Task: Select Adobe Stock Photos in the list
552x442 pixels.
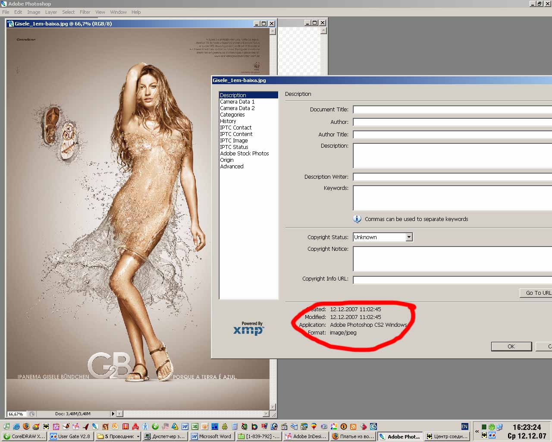Action: coord(248,153)
